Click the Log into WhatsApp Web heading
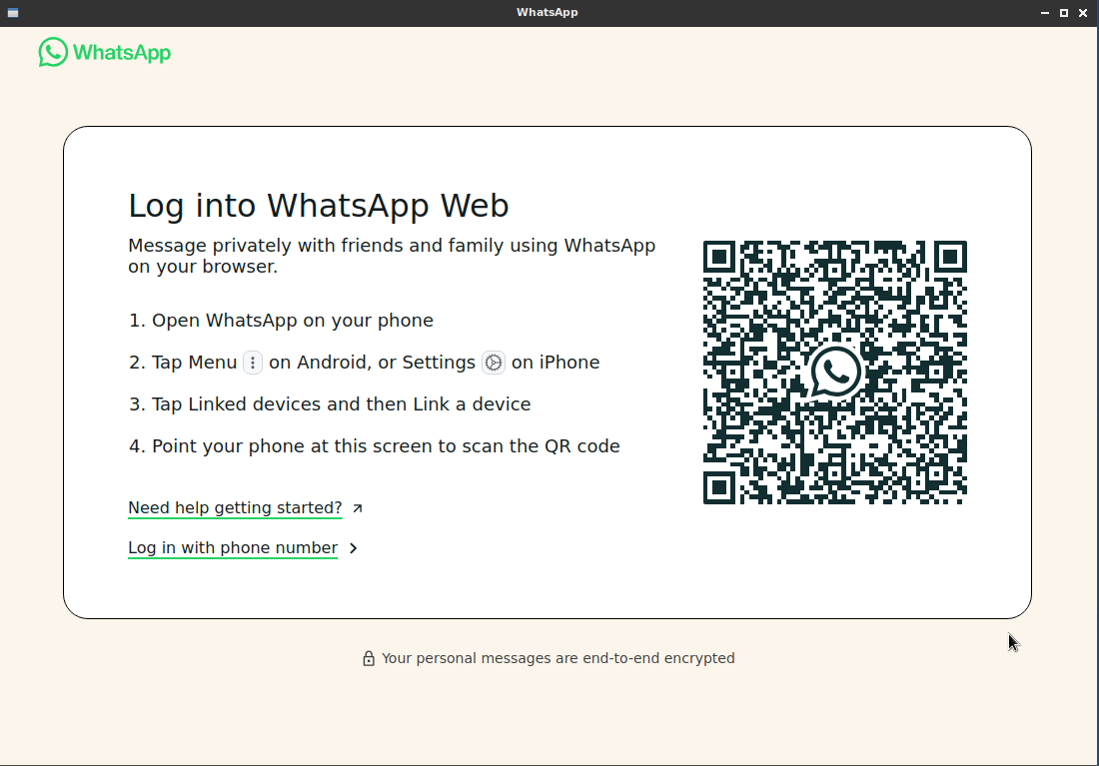1099x766 pixels. click(318, 206)
